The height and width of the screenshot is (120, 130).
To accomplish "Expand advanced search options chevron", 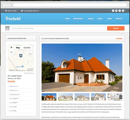I will [122, 33].
